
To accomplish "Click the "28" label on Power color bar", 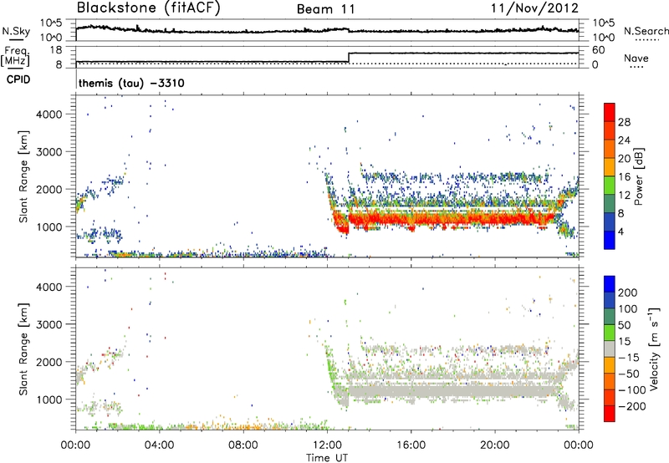I will click(624, 122).
